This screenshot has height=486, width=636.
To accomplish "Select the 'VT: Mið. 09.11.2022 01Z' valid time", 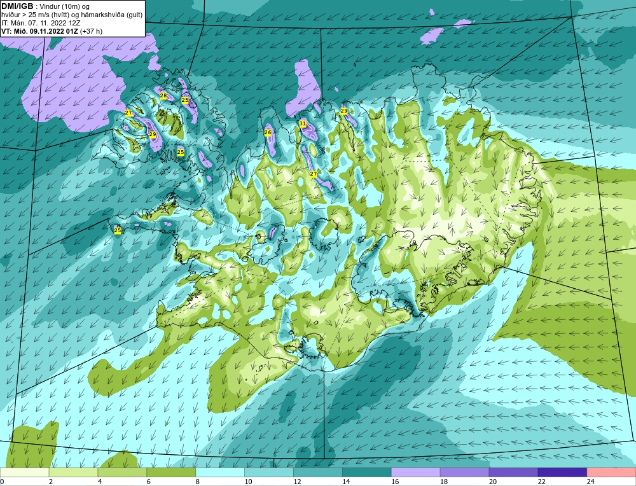I will click(39, 31).
